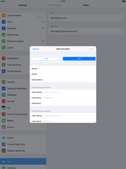
Task: Focus the incoming Host Name field
Action: [63, 92]
